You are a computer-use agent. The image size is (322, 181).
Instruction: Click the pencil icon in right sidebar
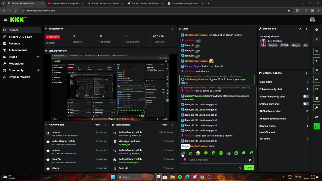coord(316,39)
